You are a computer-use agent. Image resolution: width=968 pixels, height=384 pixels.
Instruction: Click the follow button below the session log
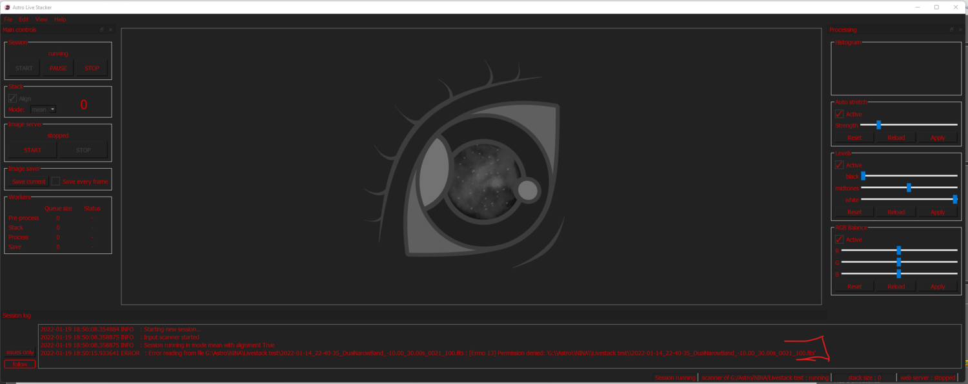(x=19, y=364)
